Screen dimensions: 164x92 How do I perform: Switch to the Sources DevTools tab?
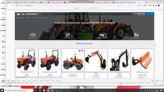click(24, 81)
